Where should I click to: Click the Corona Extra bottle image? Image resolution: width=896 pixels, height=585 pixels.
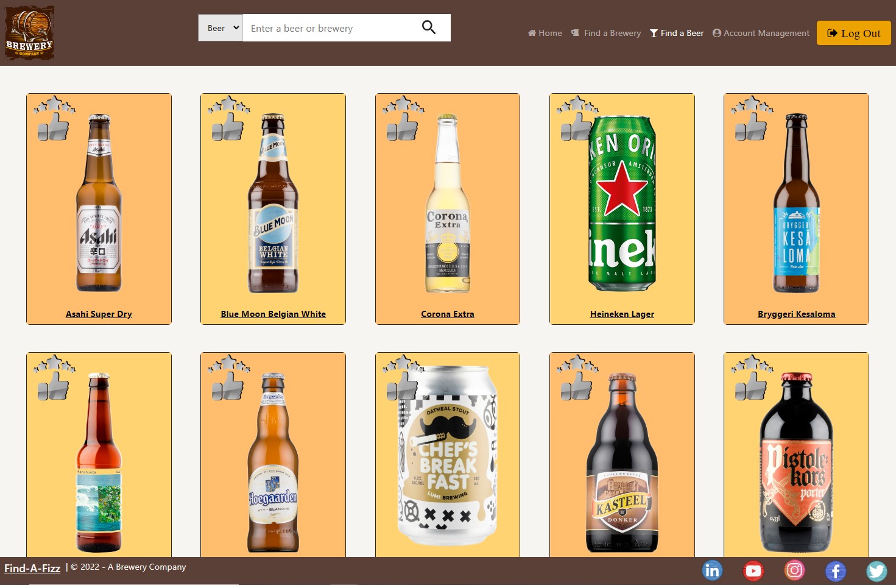coord(448,203)
